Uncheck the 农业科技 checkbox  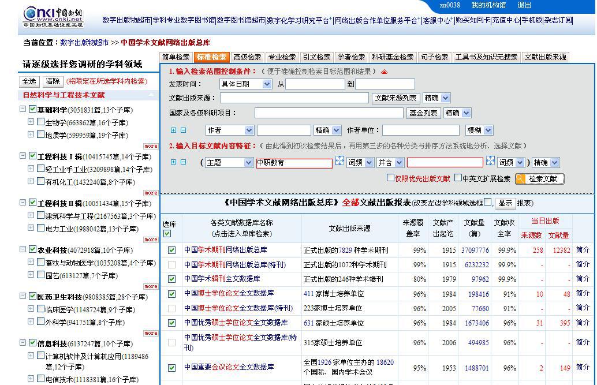point(32,249)
